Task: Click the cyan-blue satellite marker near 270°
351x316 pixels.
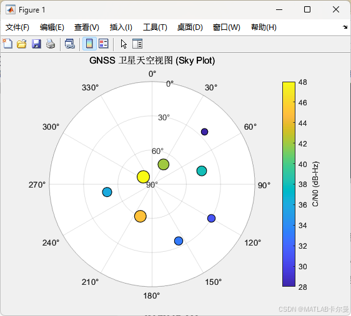Action: 107,192
